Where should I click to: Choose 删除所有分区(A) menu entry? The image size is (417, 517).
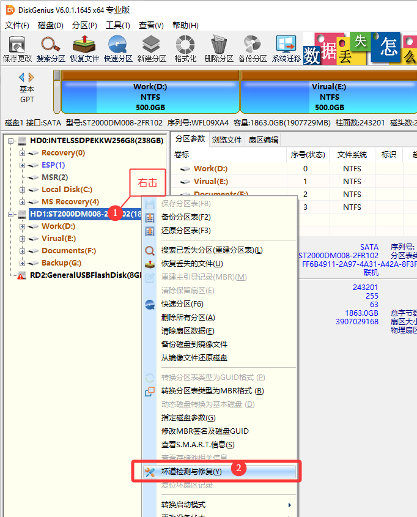220,318
